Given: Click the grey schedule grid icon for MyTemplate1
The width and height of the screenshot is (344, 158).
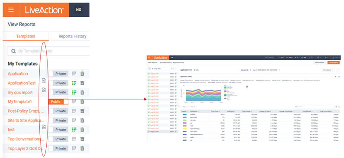Looking at the screenshot, I should [x=74, y=102].
